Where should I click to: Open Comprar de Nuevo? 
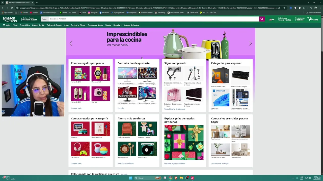point(95,25)
